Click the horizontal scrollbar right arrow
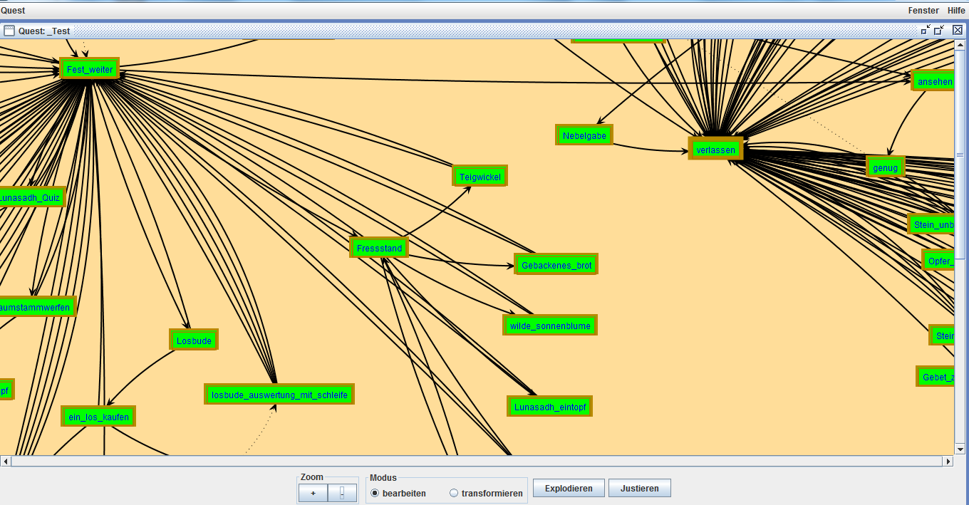The image size is (969, 505). click(948, 462)
